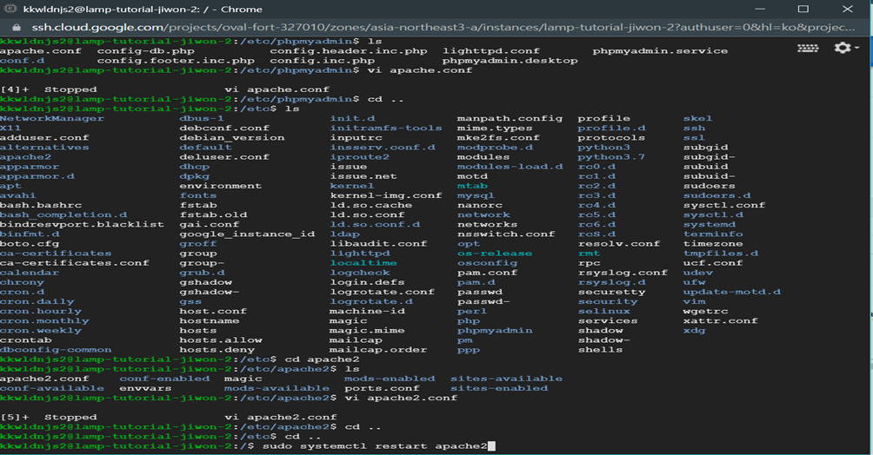Click 'hosts.allow' file name
The image size is (873, 455).
point(221,340)
